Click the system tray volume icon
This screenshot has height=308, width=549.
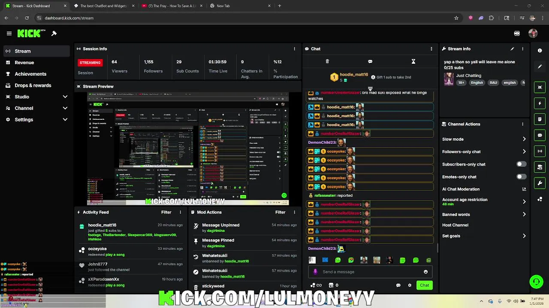[516, 301]
